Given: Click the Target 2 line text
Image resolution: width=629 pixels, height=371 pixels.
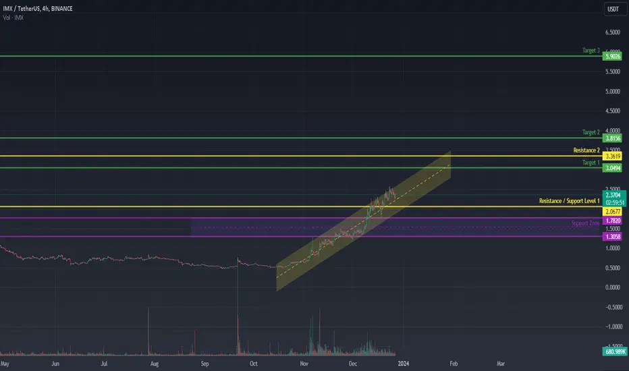Looking at the screenshot, I should coord(591,132).
